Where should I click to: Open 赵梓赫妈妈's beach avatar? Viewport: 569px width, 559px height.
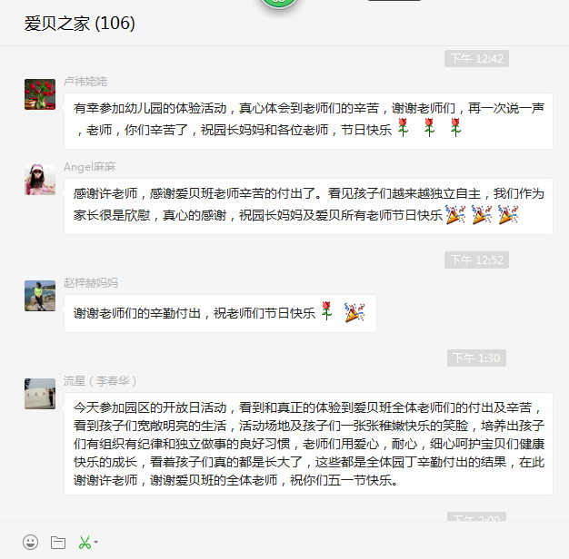click(x=40, y=296)
